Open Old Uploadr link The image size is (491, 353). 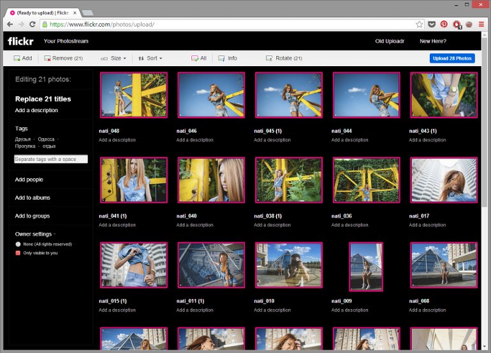click(390, 41)
